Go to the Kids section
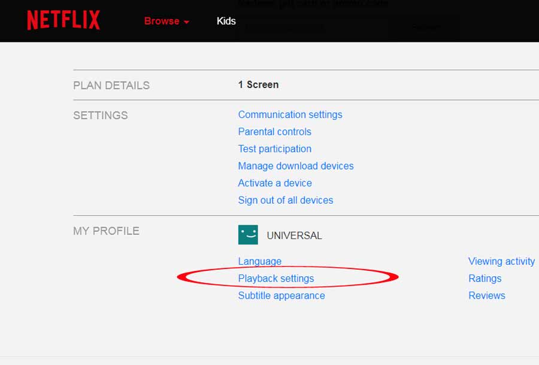Viewport: 539px width, 365px height. (226, 21)
